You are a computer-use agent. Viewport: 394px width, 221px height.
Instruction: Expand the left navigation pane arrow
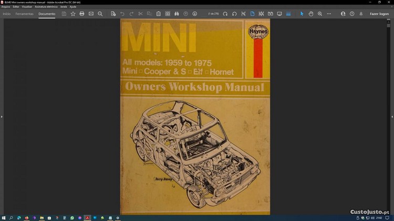click(x=2, y=117)
